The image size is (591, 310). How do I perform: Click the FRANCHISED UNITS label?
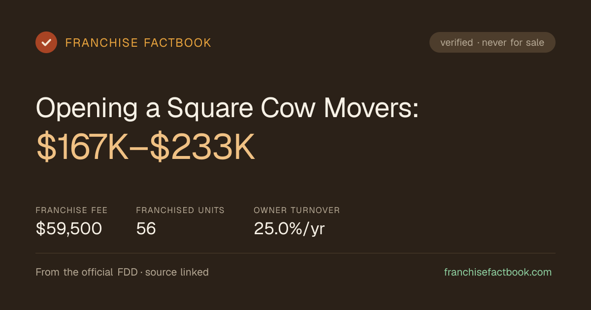tap(180, 210)
